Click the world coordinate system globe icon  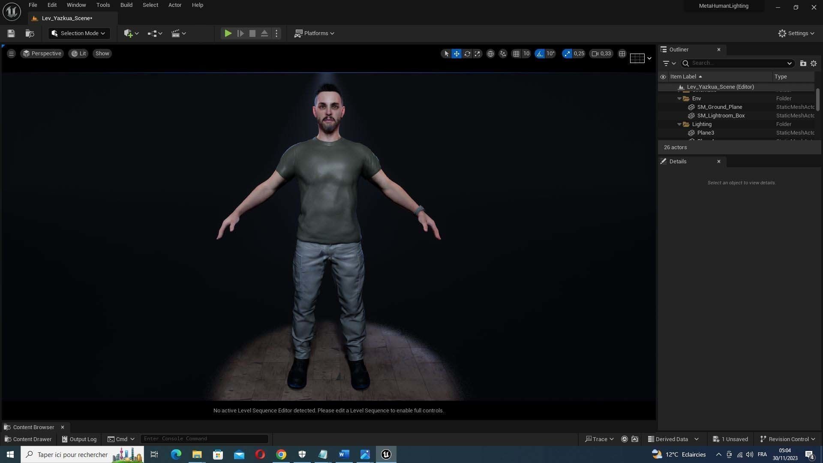[x=490, y=54]
